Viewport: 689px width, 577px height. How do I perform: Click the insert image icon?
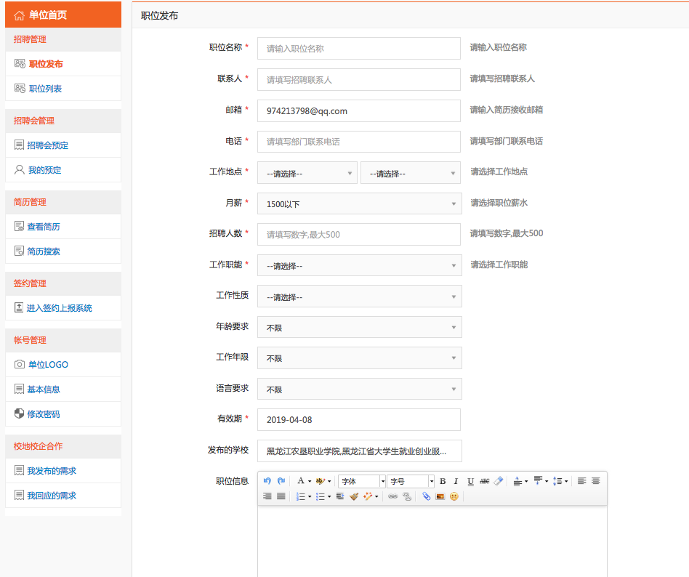(440, 496)
